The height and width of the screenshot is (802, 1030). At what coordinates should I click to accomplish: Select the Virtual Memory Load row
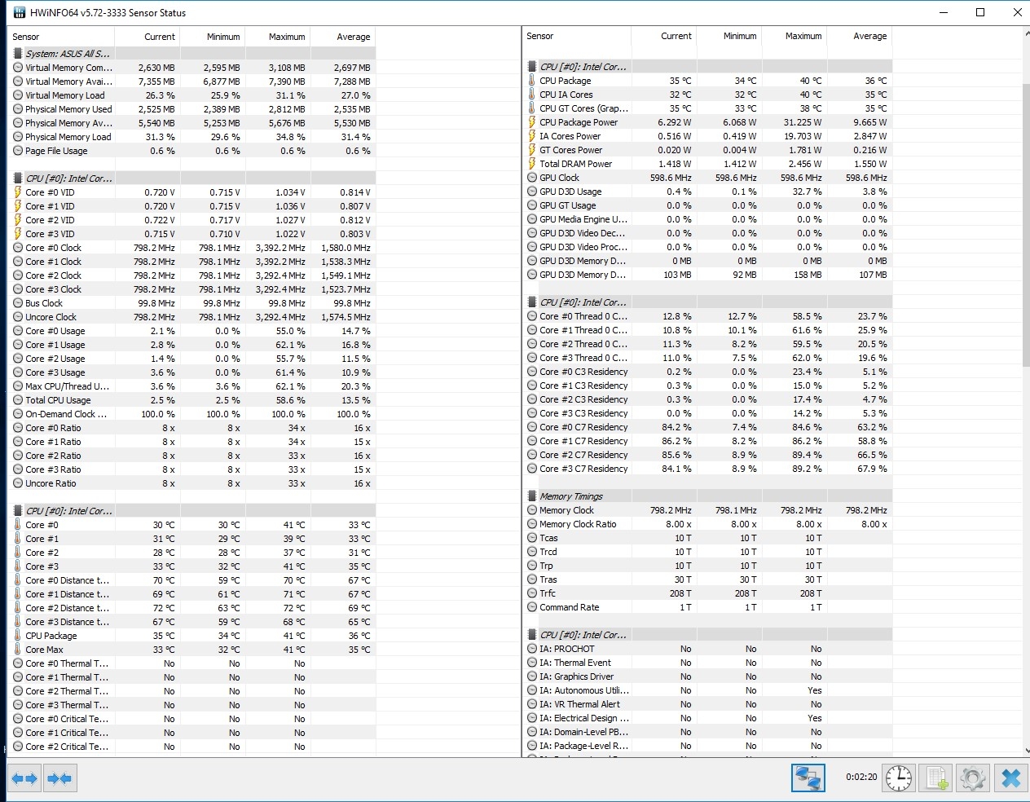(x=191, y=95)
